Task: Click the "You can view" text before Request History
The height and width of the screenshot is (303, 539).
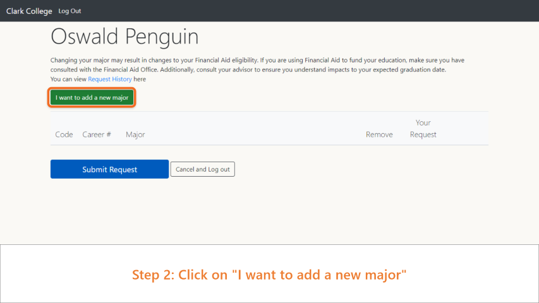Action: [x=68, y=79]
